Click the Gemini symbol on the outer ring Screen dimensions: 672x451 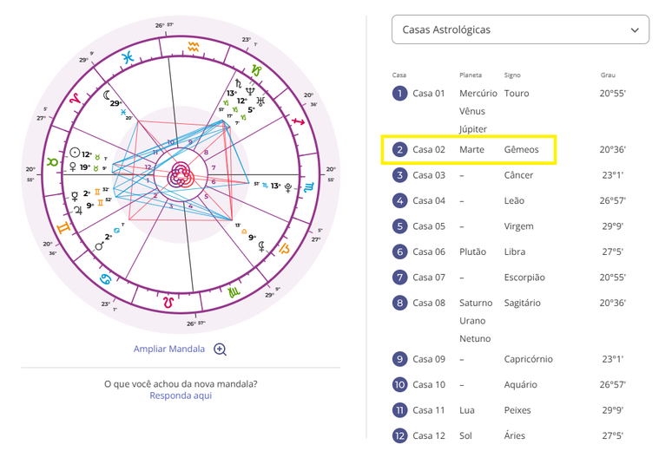click(x=63, y=229)
